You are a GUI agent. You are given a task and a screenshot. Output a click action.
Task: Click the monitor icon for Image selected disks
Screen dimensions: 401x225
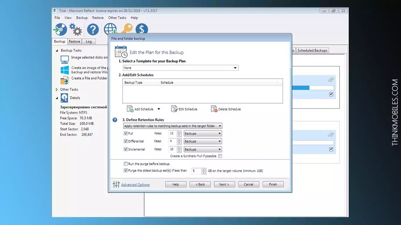[65, 59]
